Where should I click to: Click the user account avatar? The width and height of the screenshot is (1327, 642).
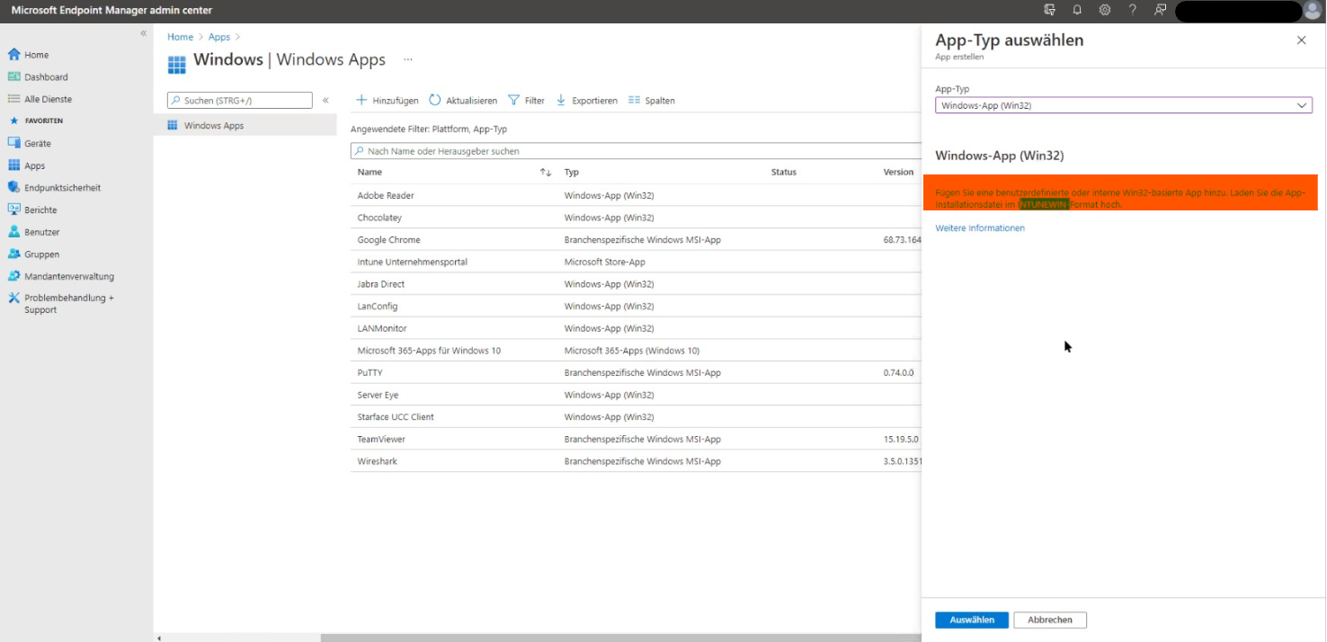(x=1313, y=11)
